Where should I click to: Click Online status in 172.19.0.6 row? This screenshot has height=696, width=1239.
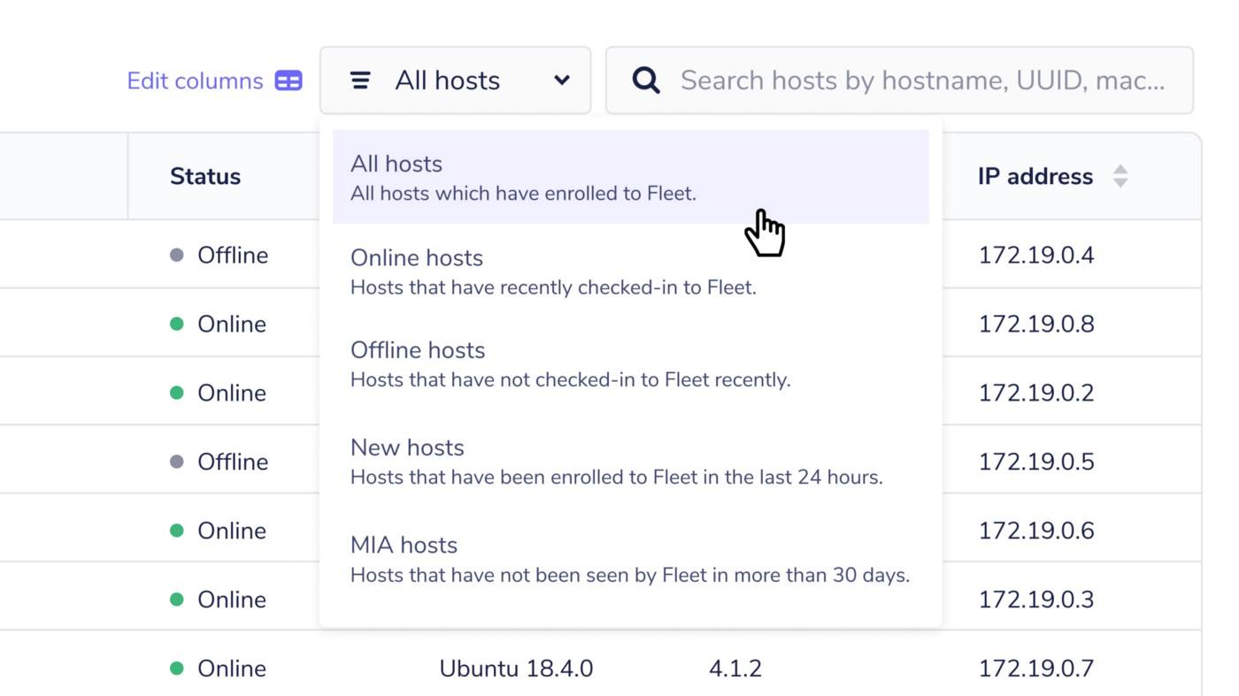click(x=219, y=531)
